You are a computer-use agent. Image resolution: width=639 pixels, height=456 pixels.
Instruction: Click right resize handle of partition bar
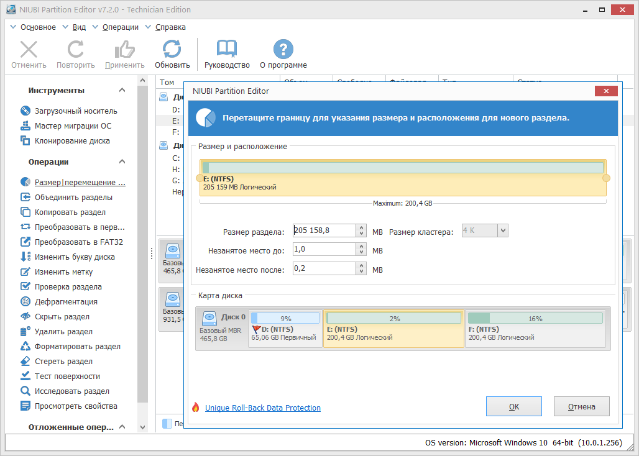[x=606, y=178]
